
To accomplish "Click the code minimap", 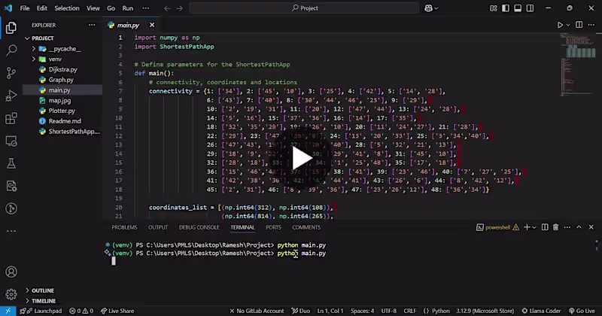I will (x=578, y=65).
